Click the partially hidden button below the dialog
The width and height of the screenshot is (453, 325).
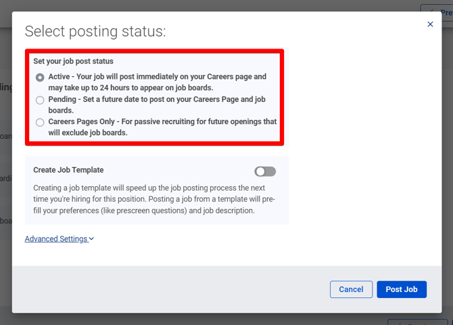point(419,322)
